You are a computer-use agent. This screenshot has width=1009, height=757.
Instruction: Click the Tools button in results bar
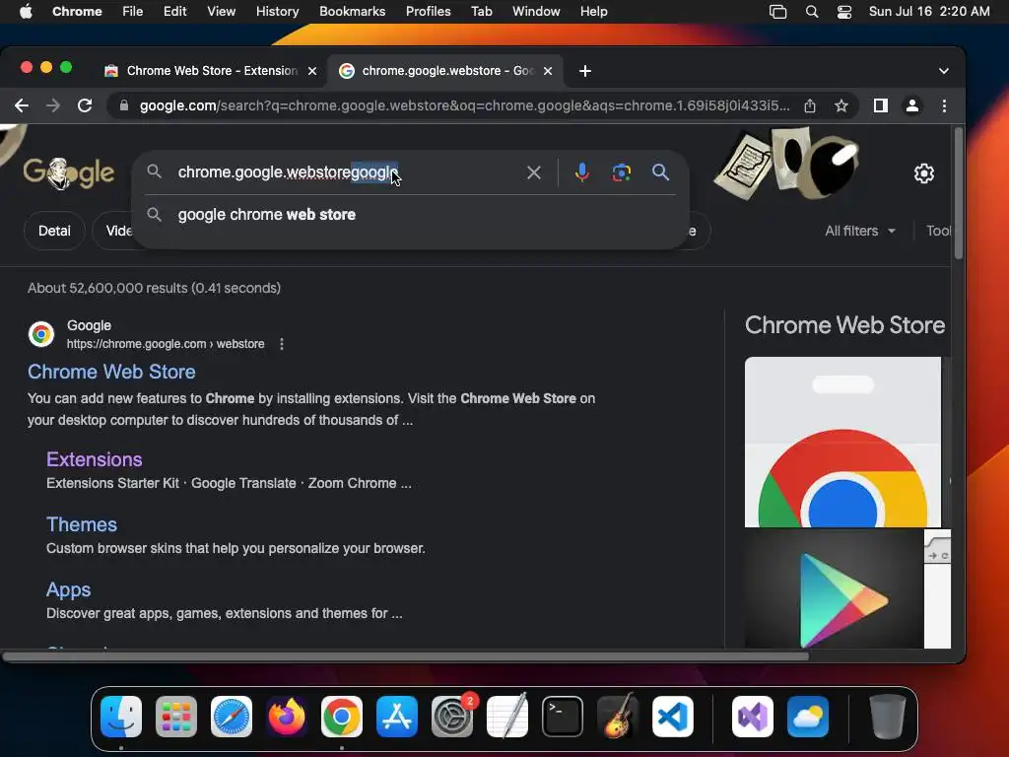(938, 231)
